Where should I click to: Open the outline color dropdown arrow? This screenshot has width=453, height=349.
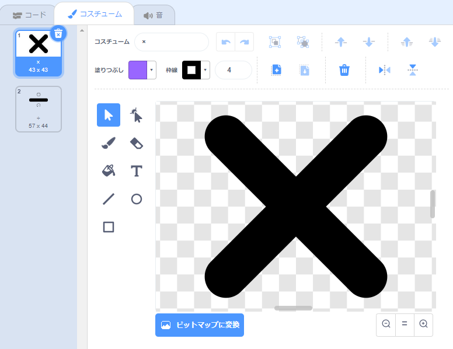point(205,70)
